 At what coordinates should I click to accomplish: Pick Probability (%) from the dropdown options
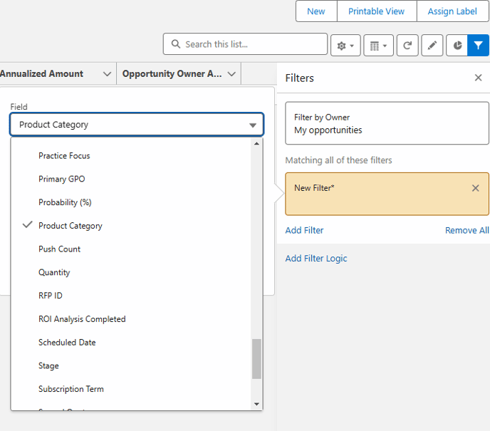(65, 202)
